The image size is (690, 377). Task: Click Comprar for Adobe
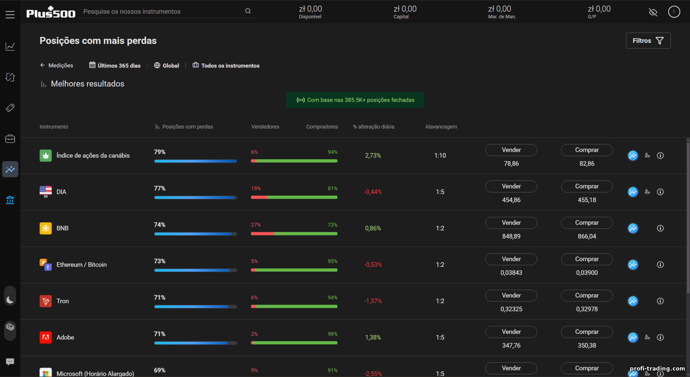(586, 332)
